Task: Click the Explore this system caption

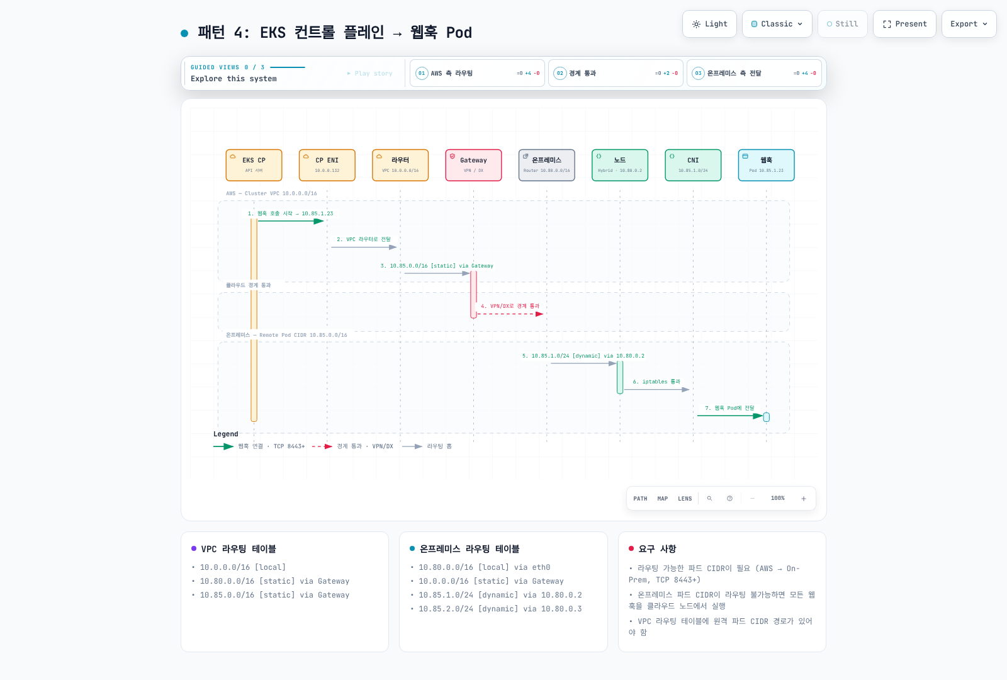Action: (x=233, y=79)
